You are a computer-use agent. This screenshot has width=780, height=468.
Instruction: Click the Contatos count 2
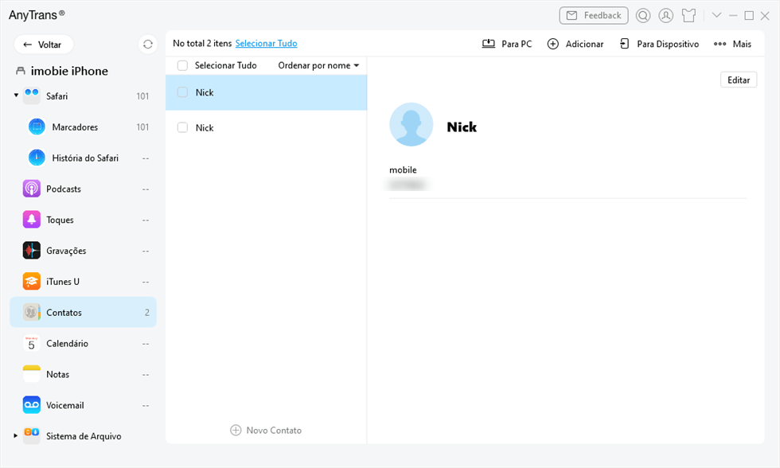[x=146, y=312]
